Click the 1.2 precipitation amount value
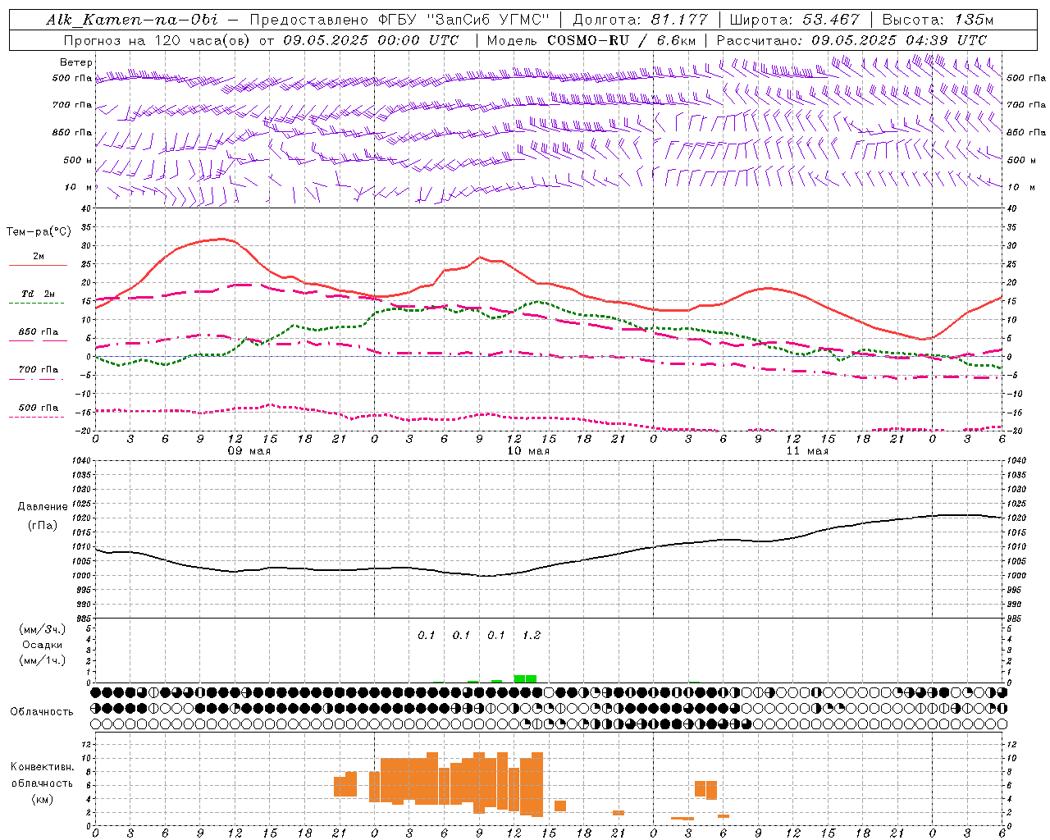 (x=532, y=635)
